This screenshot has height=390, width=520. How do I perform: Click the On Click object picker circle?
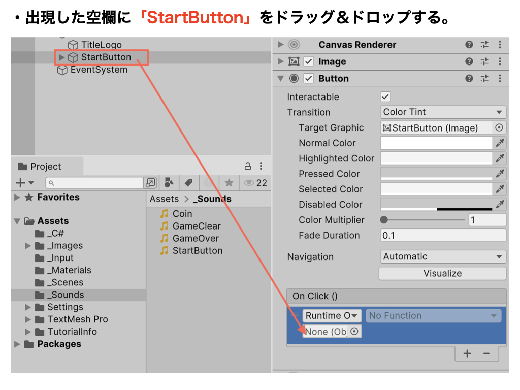tap(354, 332)
